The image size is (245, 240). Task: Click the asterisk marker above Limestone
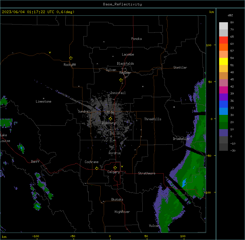pyautogui.click(x=43, y=99)
